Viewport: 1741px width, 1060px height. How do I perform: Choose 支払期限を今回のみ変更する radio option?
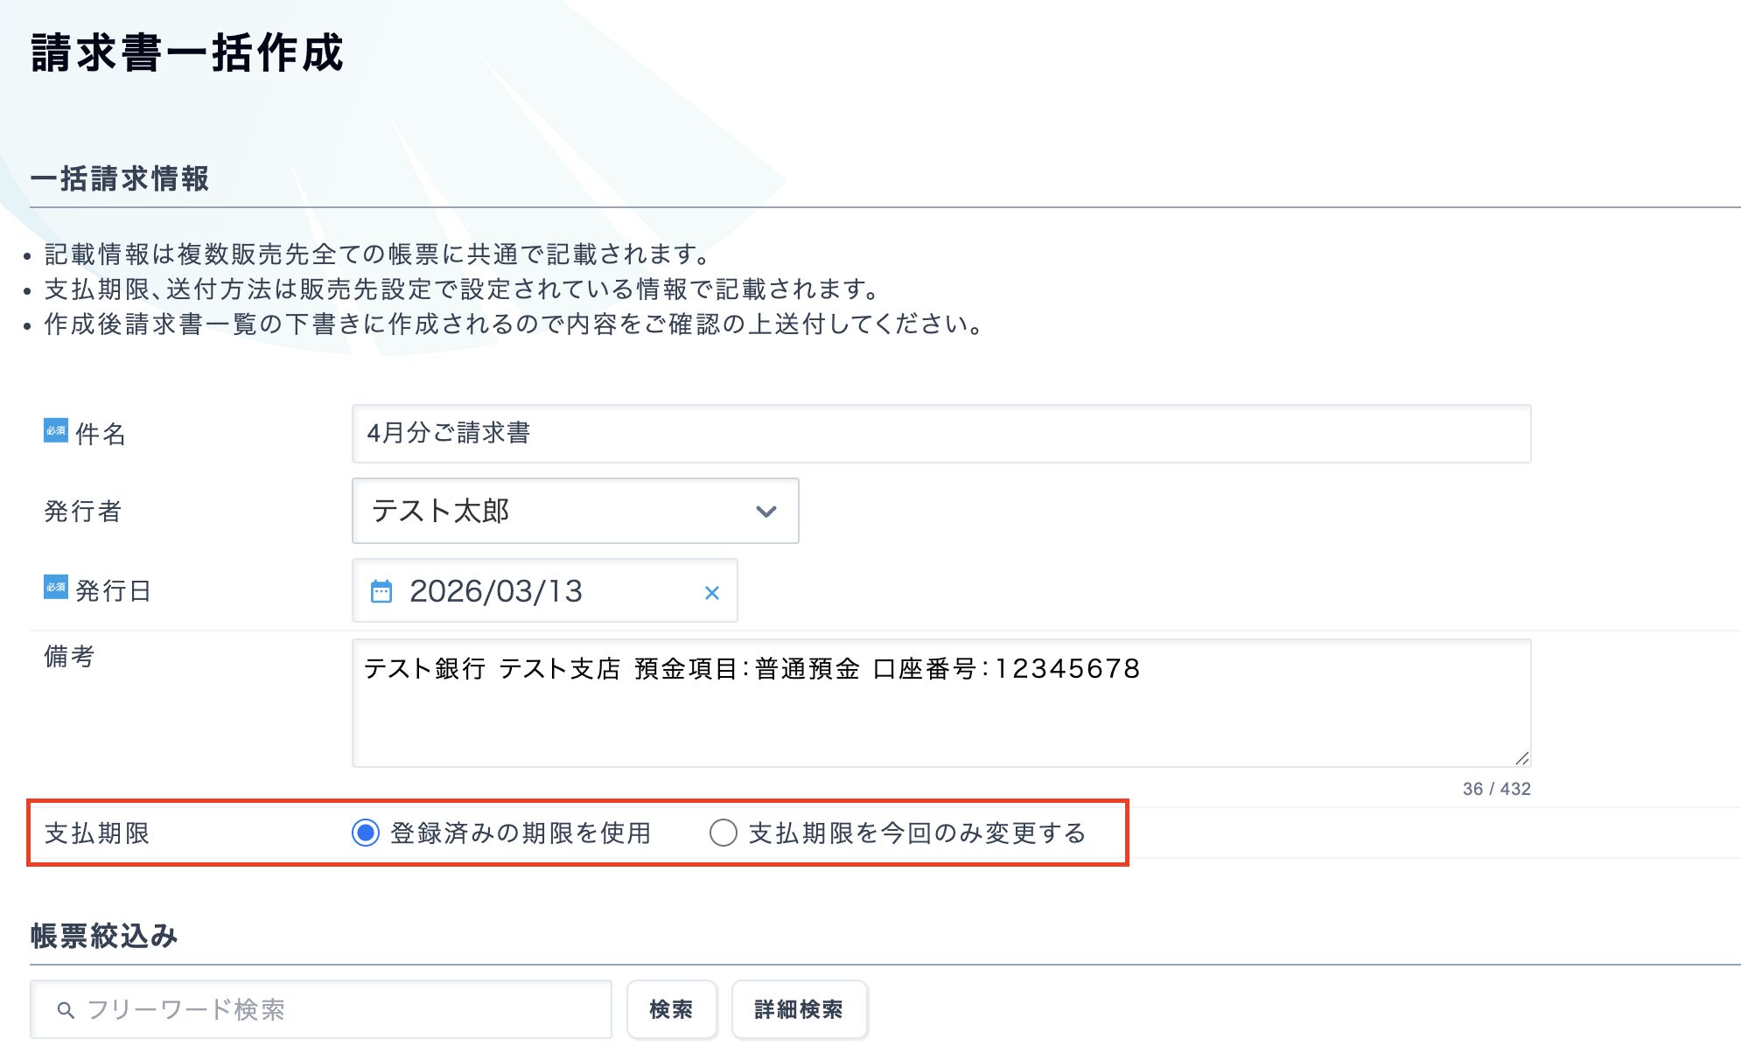click(x=724, y=833)
